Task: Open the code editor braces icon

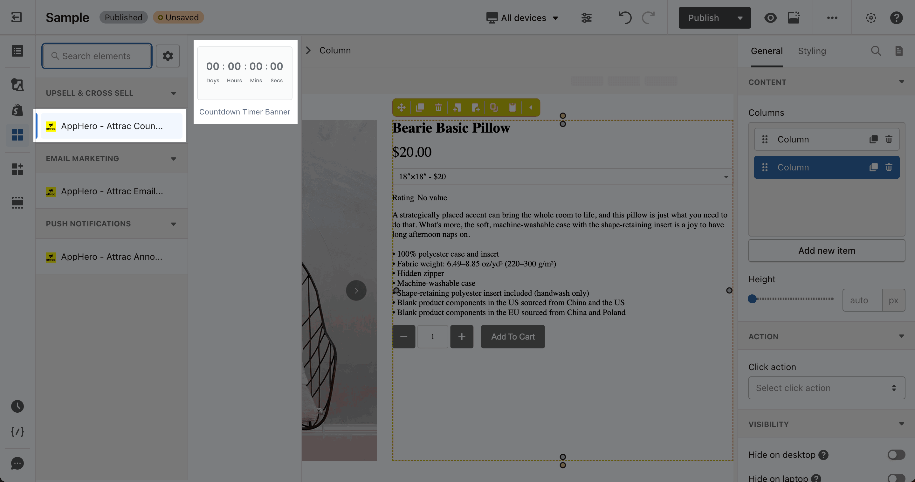Action: [x=17, y=431]
